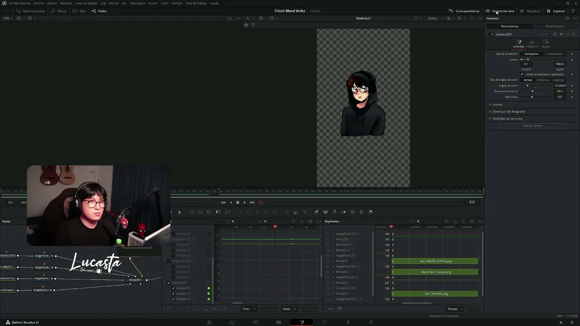Image resolution: width=580 pixels, height=326 pixels.
Task: Switch to Ajustes tab for Camera3D1
Action: tap(546, 43)
